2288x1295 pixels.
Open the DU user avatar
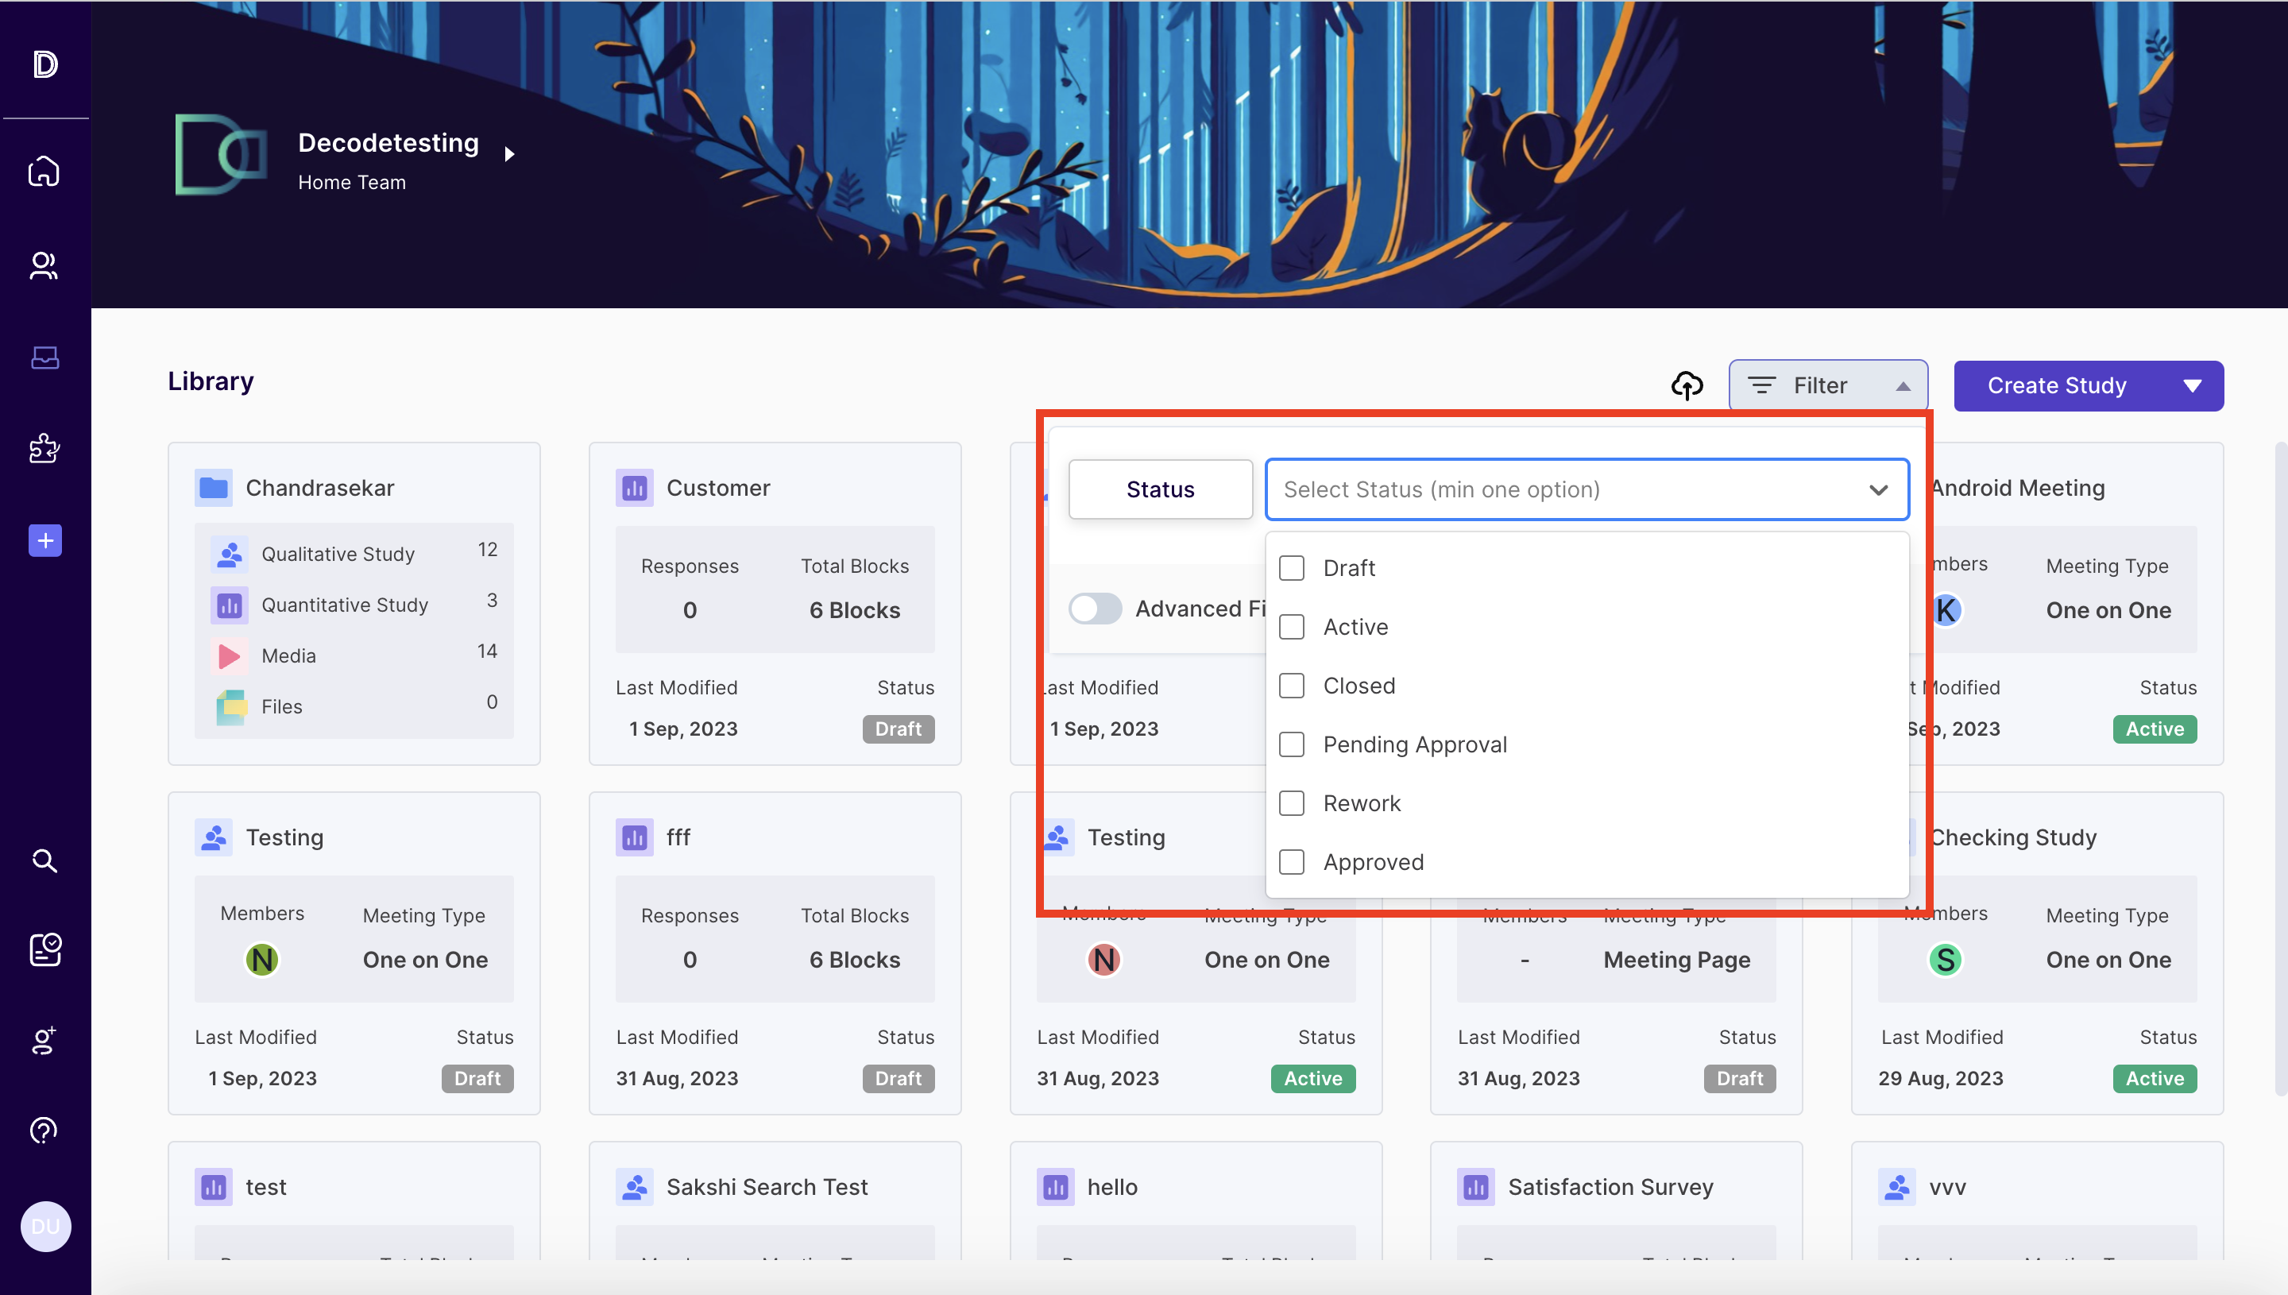click(45, 1227)
